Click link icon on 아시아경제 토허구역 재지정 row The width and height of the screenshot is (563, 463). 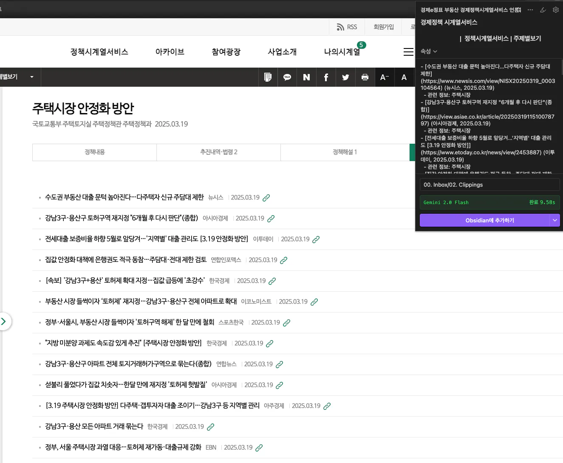[x=271, y=219]
